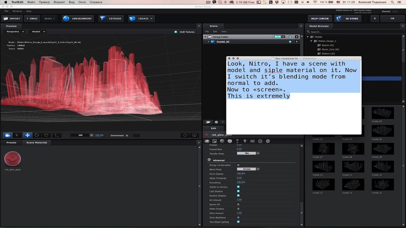406x228 pixels.
Task: Open the basic settings material tab icon
Action: 207,141
